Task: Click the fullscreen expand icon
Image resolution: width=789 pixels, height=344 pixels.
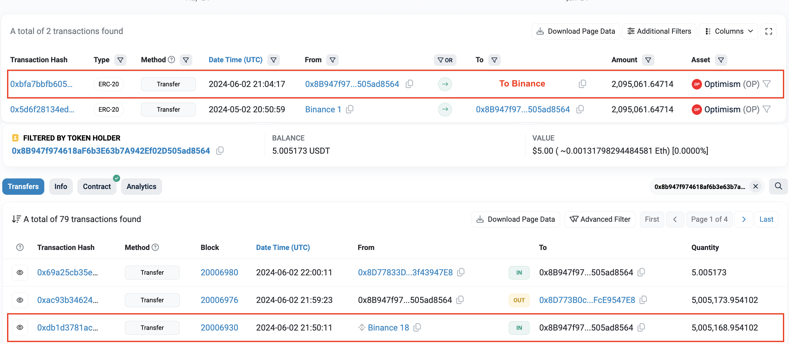Action: pos(769,31)
